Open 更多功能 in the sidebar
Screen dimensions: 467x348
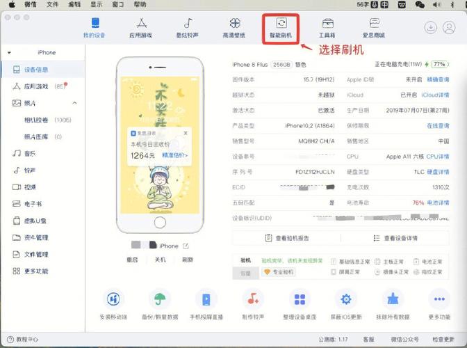click(30, 271)
